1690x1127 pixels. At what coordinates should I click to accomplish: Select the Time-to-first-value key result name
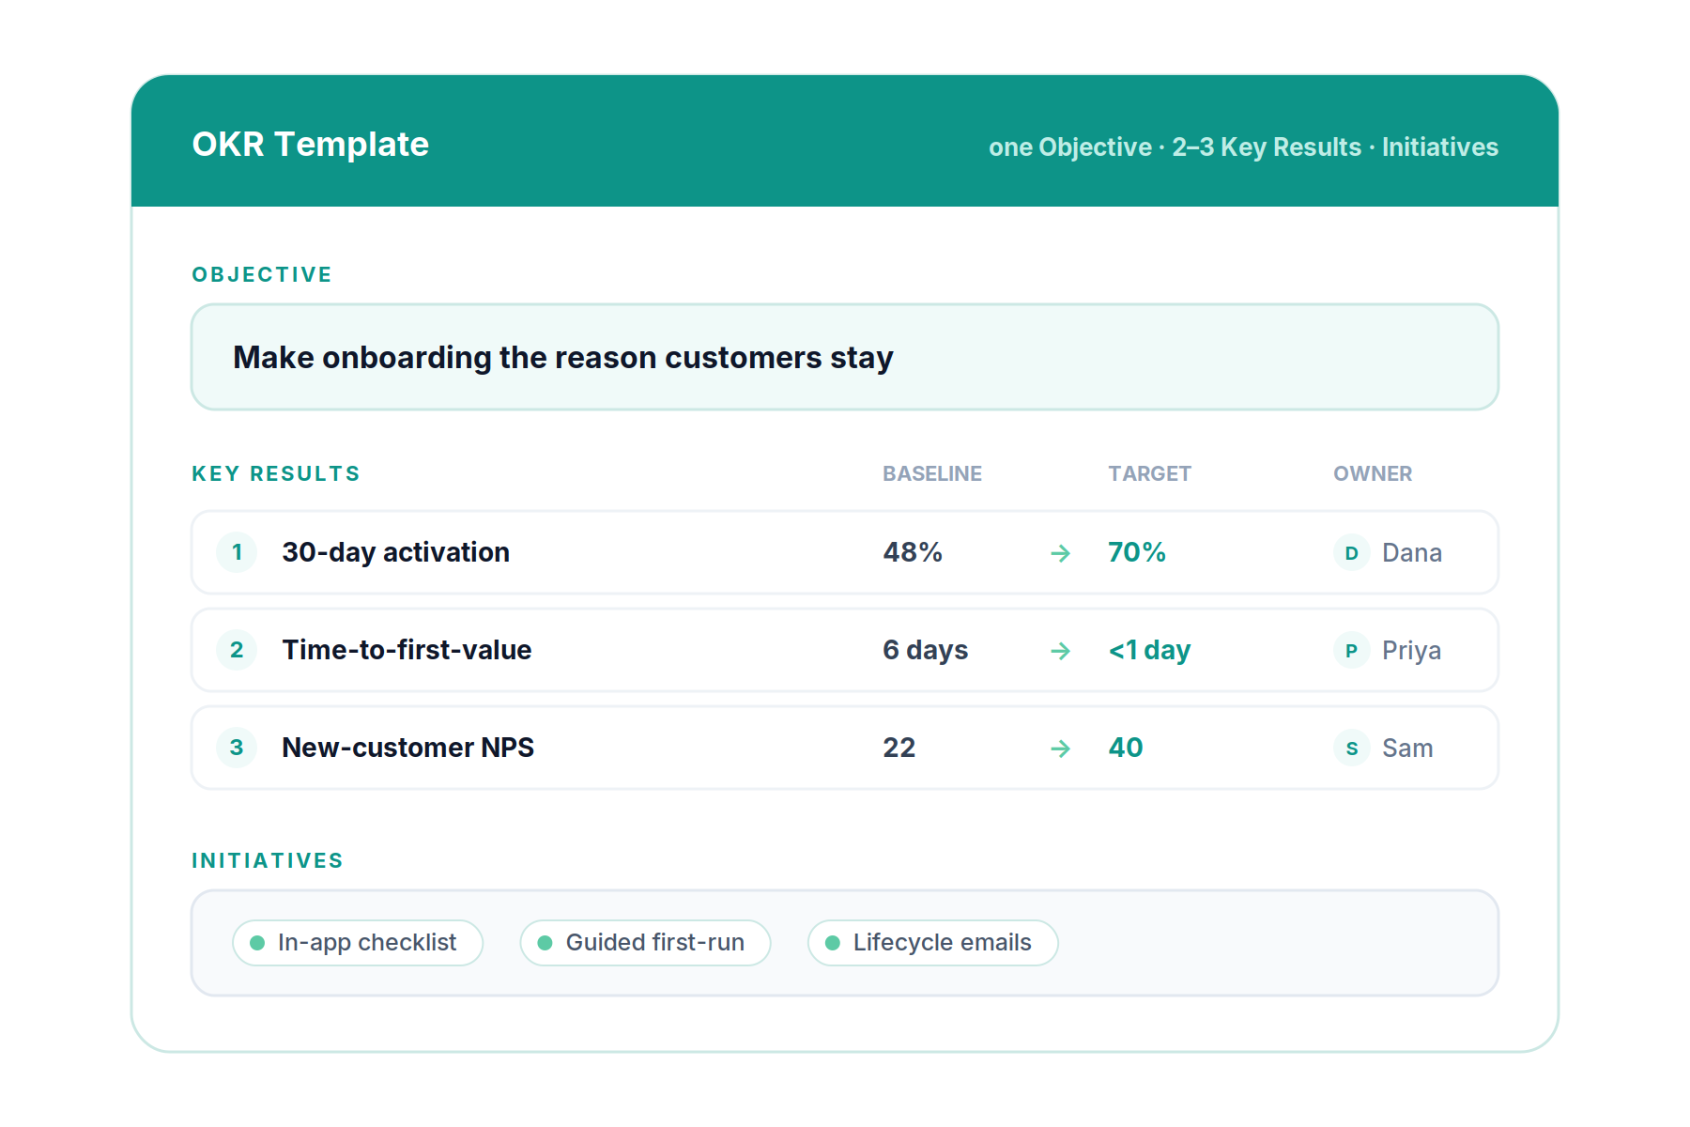(x=407, y=650)
